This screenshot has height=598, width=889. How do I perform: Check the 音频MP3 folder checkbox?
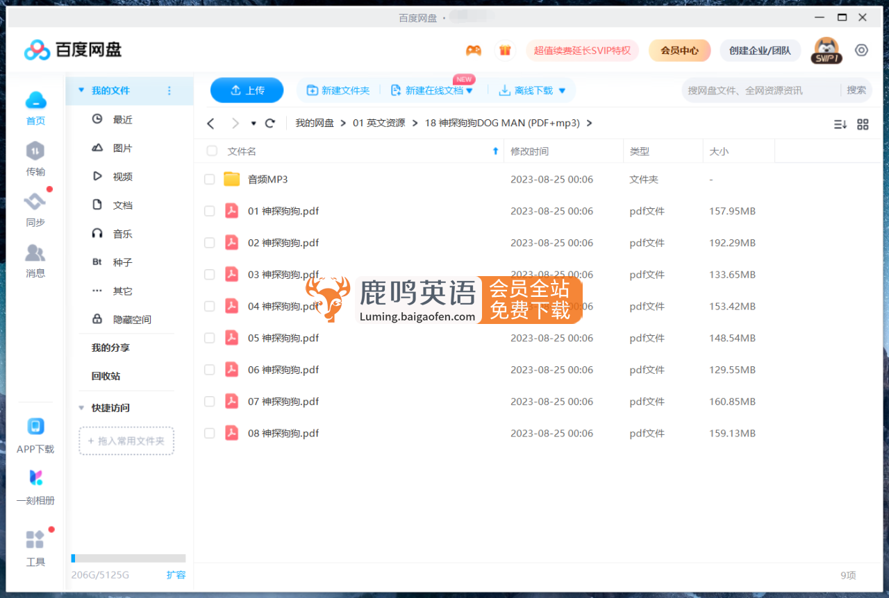(209, 179)
